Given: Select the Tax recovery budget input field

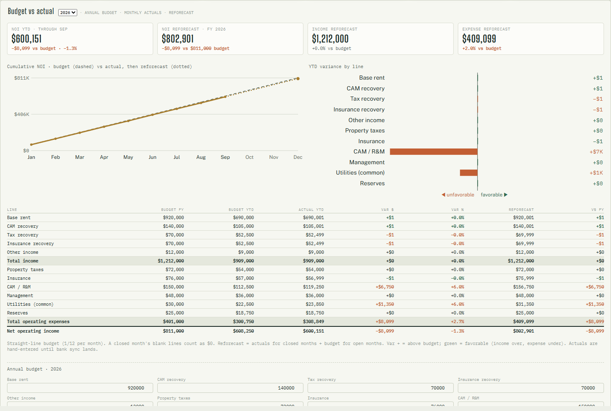Looking at the screenshot, I should (x=381, y=388).
